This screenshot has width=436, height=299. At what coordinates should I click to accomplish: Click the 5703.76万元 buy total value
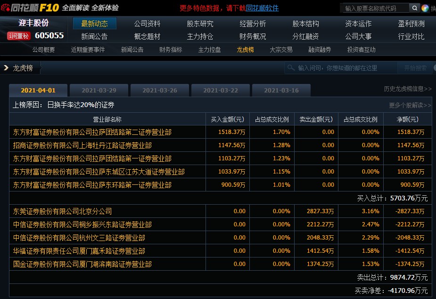pos(409,199)
